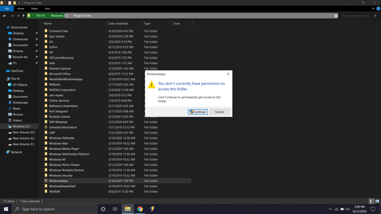Select This PC in navigation pane
381x214 pixels.
click(x=15, y=79)
